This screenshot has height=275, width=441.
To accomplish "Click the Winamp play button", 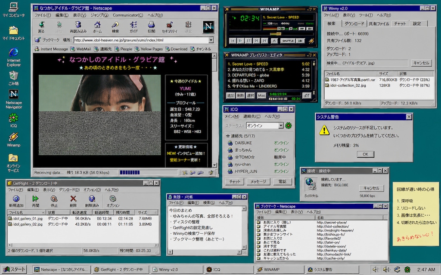I will pyautogui.click(x=240, y=41).
